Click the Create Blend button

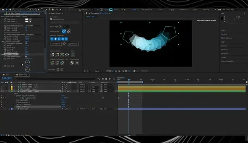coord(56,44)
